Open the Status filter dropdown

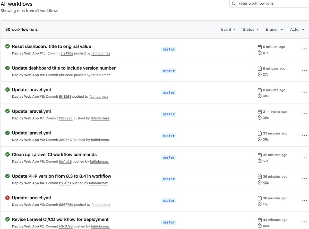[x=251, y=29]
